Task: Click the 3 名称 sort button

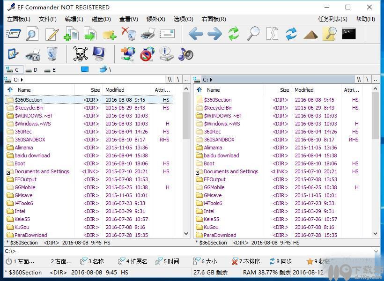Action: (x=92, y=262)
